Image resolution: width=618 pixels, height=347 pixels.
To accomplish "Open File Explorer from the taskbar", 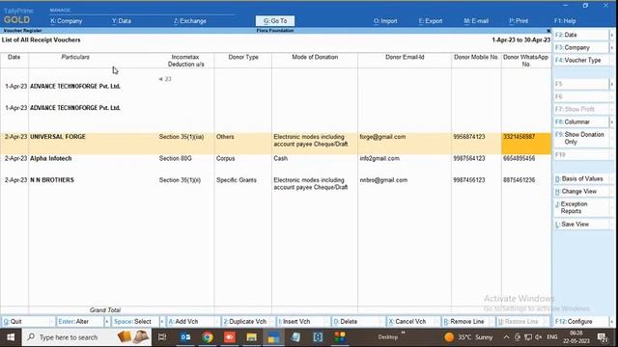I will pyautogui.click(x=251, y=337).
